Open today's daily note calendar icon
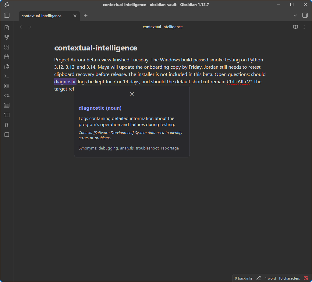 point(7,57)
